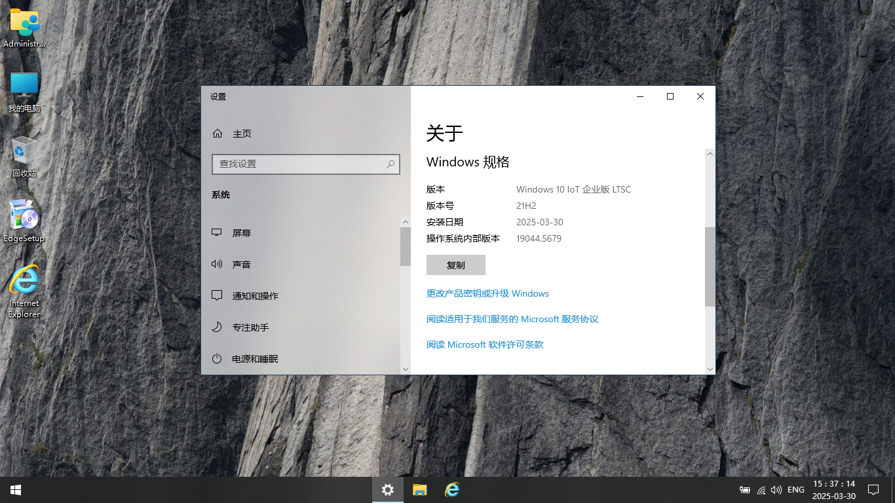895x503 pixels.
Task: Select 通知和操作 in the sidebar
Action: tap(255, 295)
